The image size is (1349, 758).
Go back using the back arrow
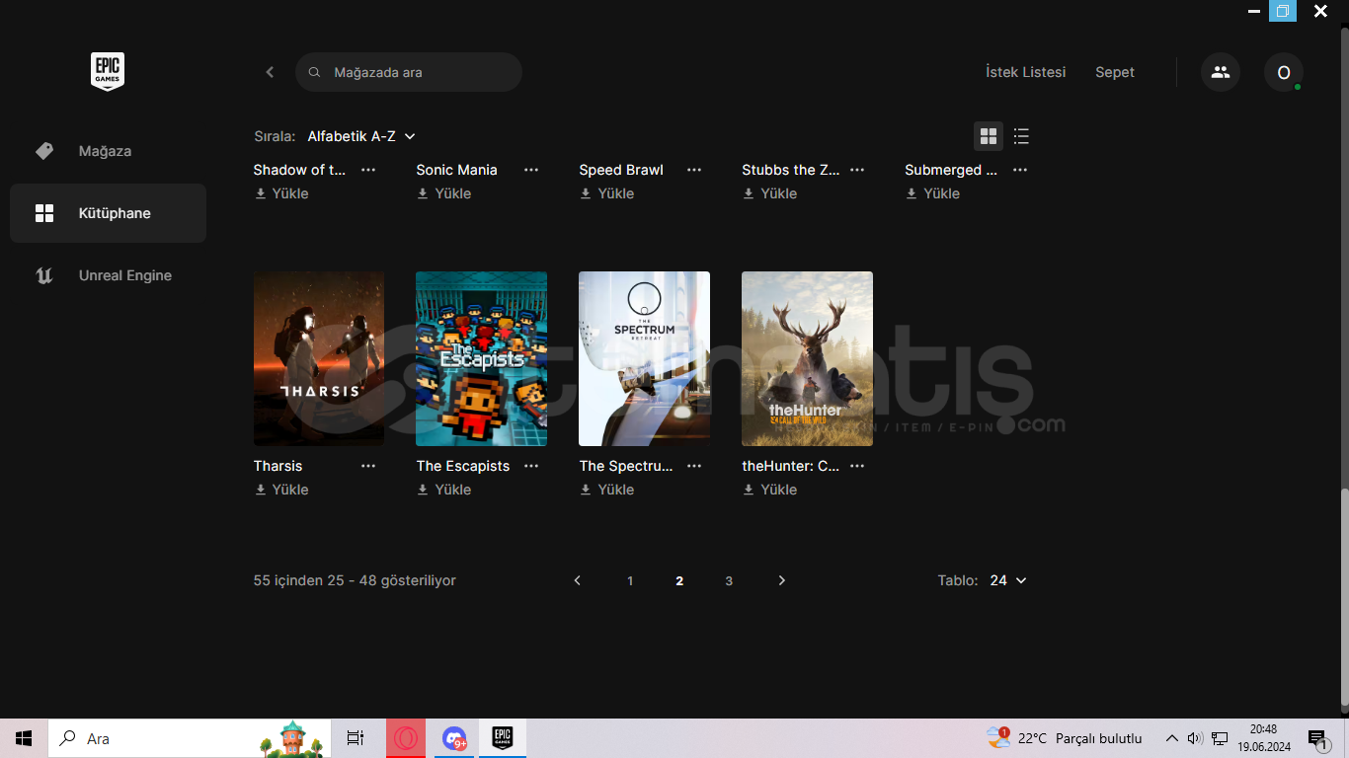point(270,72)
